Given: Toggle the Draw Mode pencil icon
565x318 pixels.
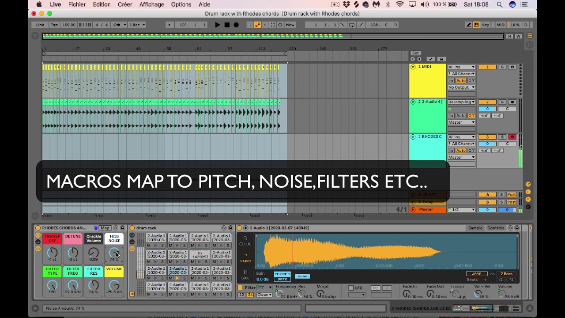Looking at the screenshot, I should 468,25.
